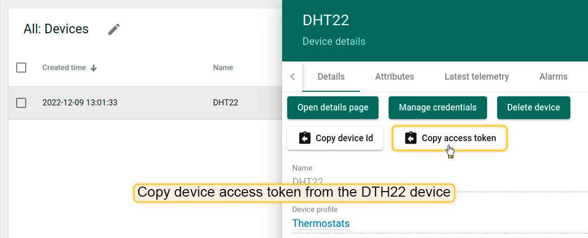
Task: Click the Manage credentials button
Action: coord(438,107)
